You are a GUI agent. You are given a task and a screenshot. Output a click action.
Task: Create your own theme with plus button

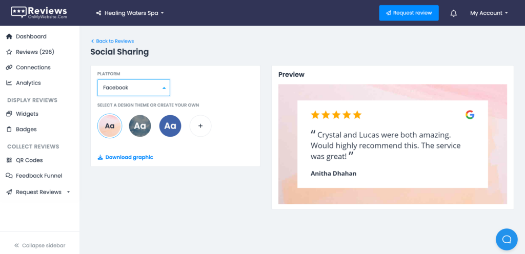pyautogui.click(x=200, y=126)
